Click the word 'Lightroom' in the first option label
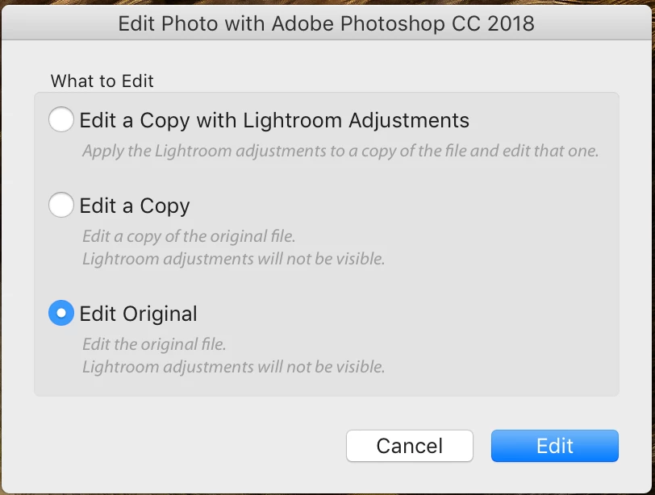Screen dimensions: 655x495 coord(293,121)
